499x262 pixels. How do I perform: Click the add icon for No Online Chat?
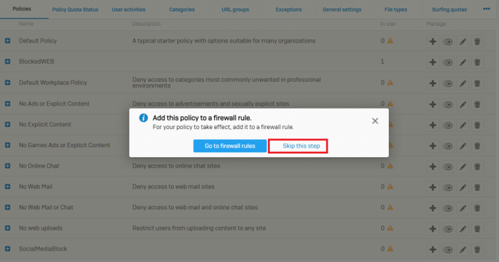(432, 166)
